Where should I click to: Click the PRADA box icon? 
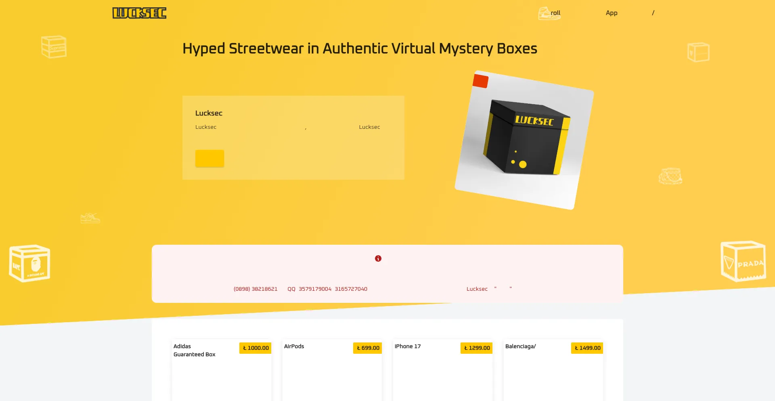click(743, 261)
